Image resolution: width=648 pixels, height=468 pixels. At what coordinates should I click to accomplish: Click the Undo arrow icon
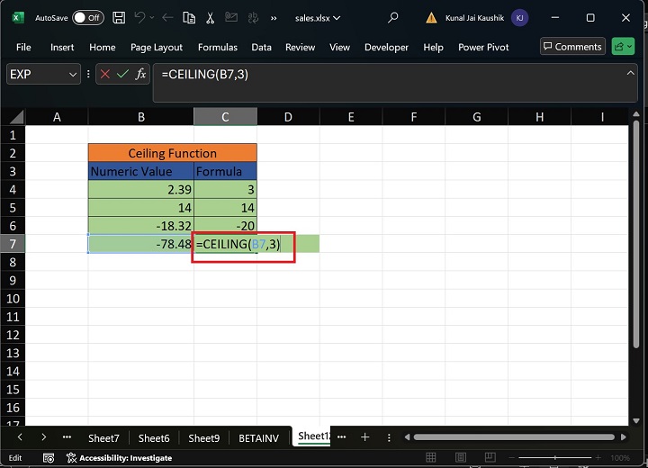click(x=140, y=18)
